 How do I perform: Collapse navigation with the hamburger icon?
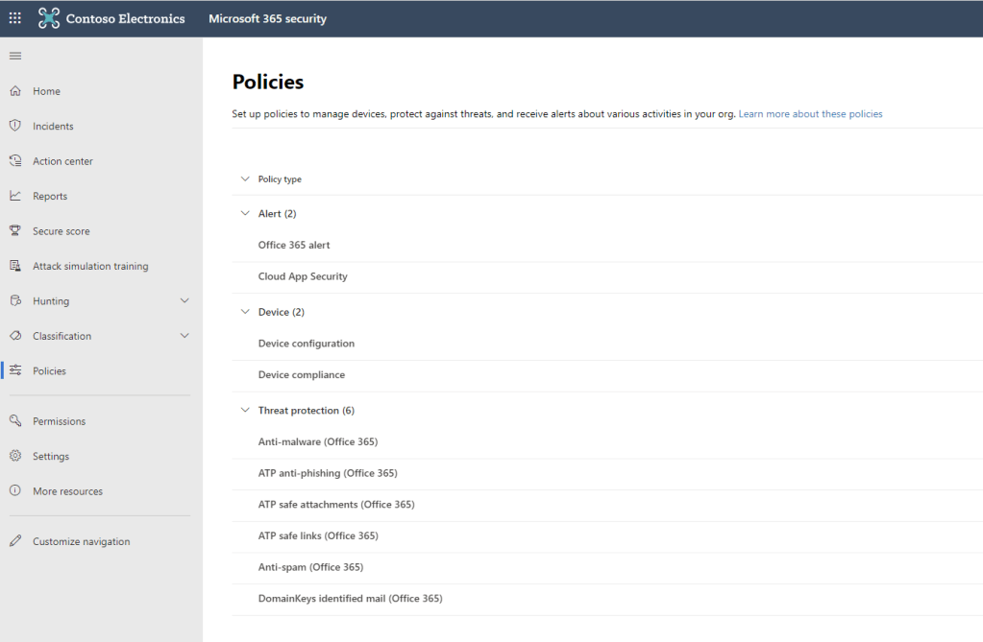pyautogui.click(x=15, y=56)
